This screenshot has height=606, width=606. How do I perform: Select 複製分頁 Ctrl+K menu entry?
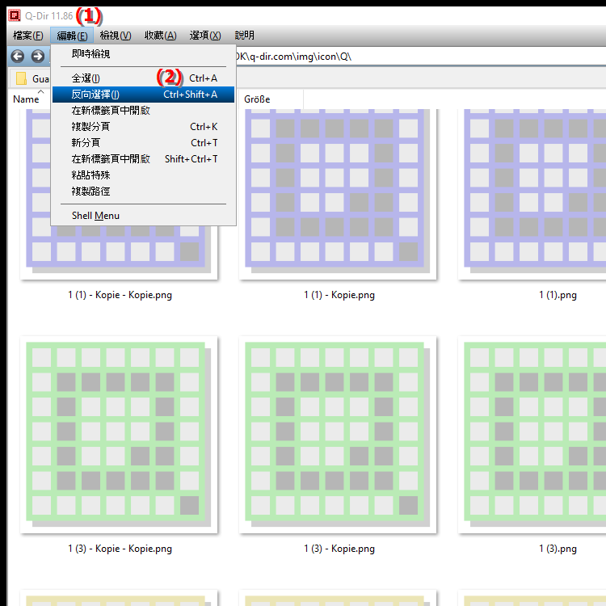[x=143, y=127]
